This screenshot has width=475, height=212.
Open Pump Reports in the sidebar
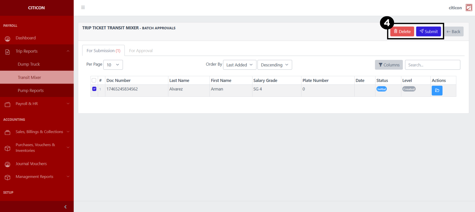(x=31, y=91)
